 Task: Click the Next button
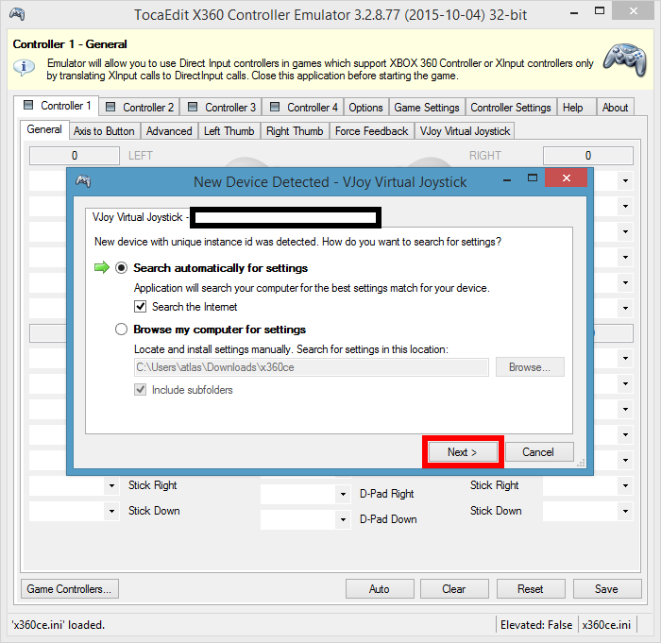[x=463, y=452]
